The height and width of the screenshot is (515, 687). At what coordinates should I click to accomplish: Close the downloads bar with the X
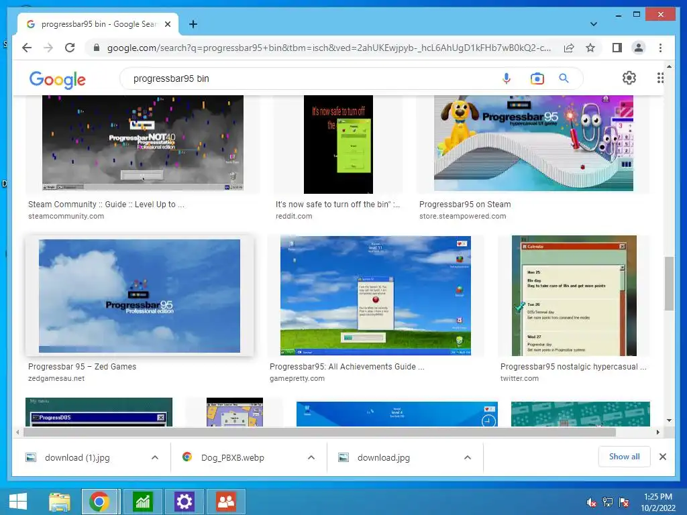click(662, 457)
